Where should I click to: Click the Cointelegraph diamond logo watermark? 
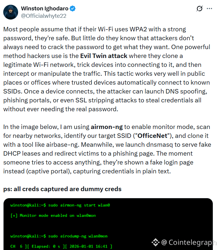pos(155,242)
